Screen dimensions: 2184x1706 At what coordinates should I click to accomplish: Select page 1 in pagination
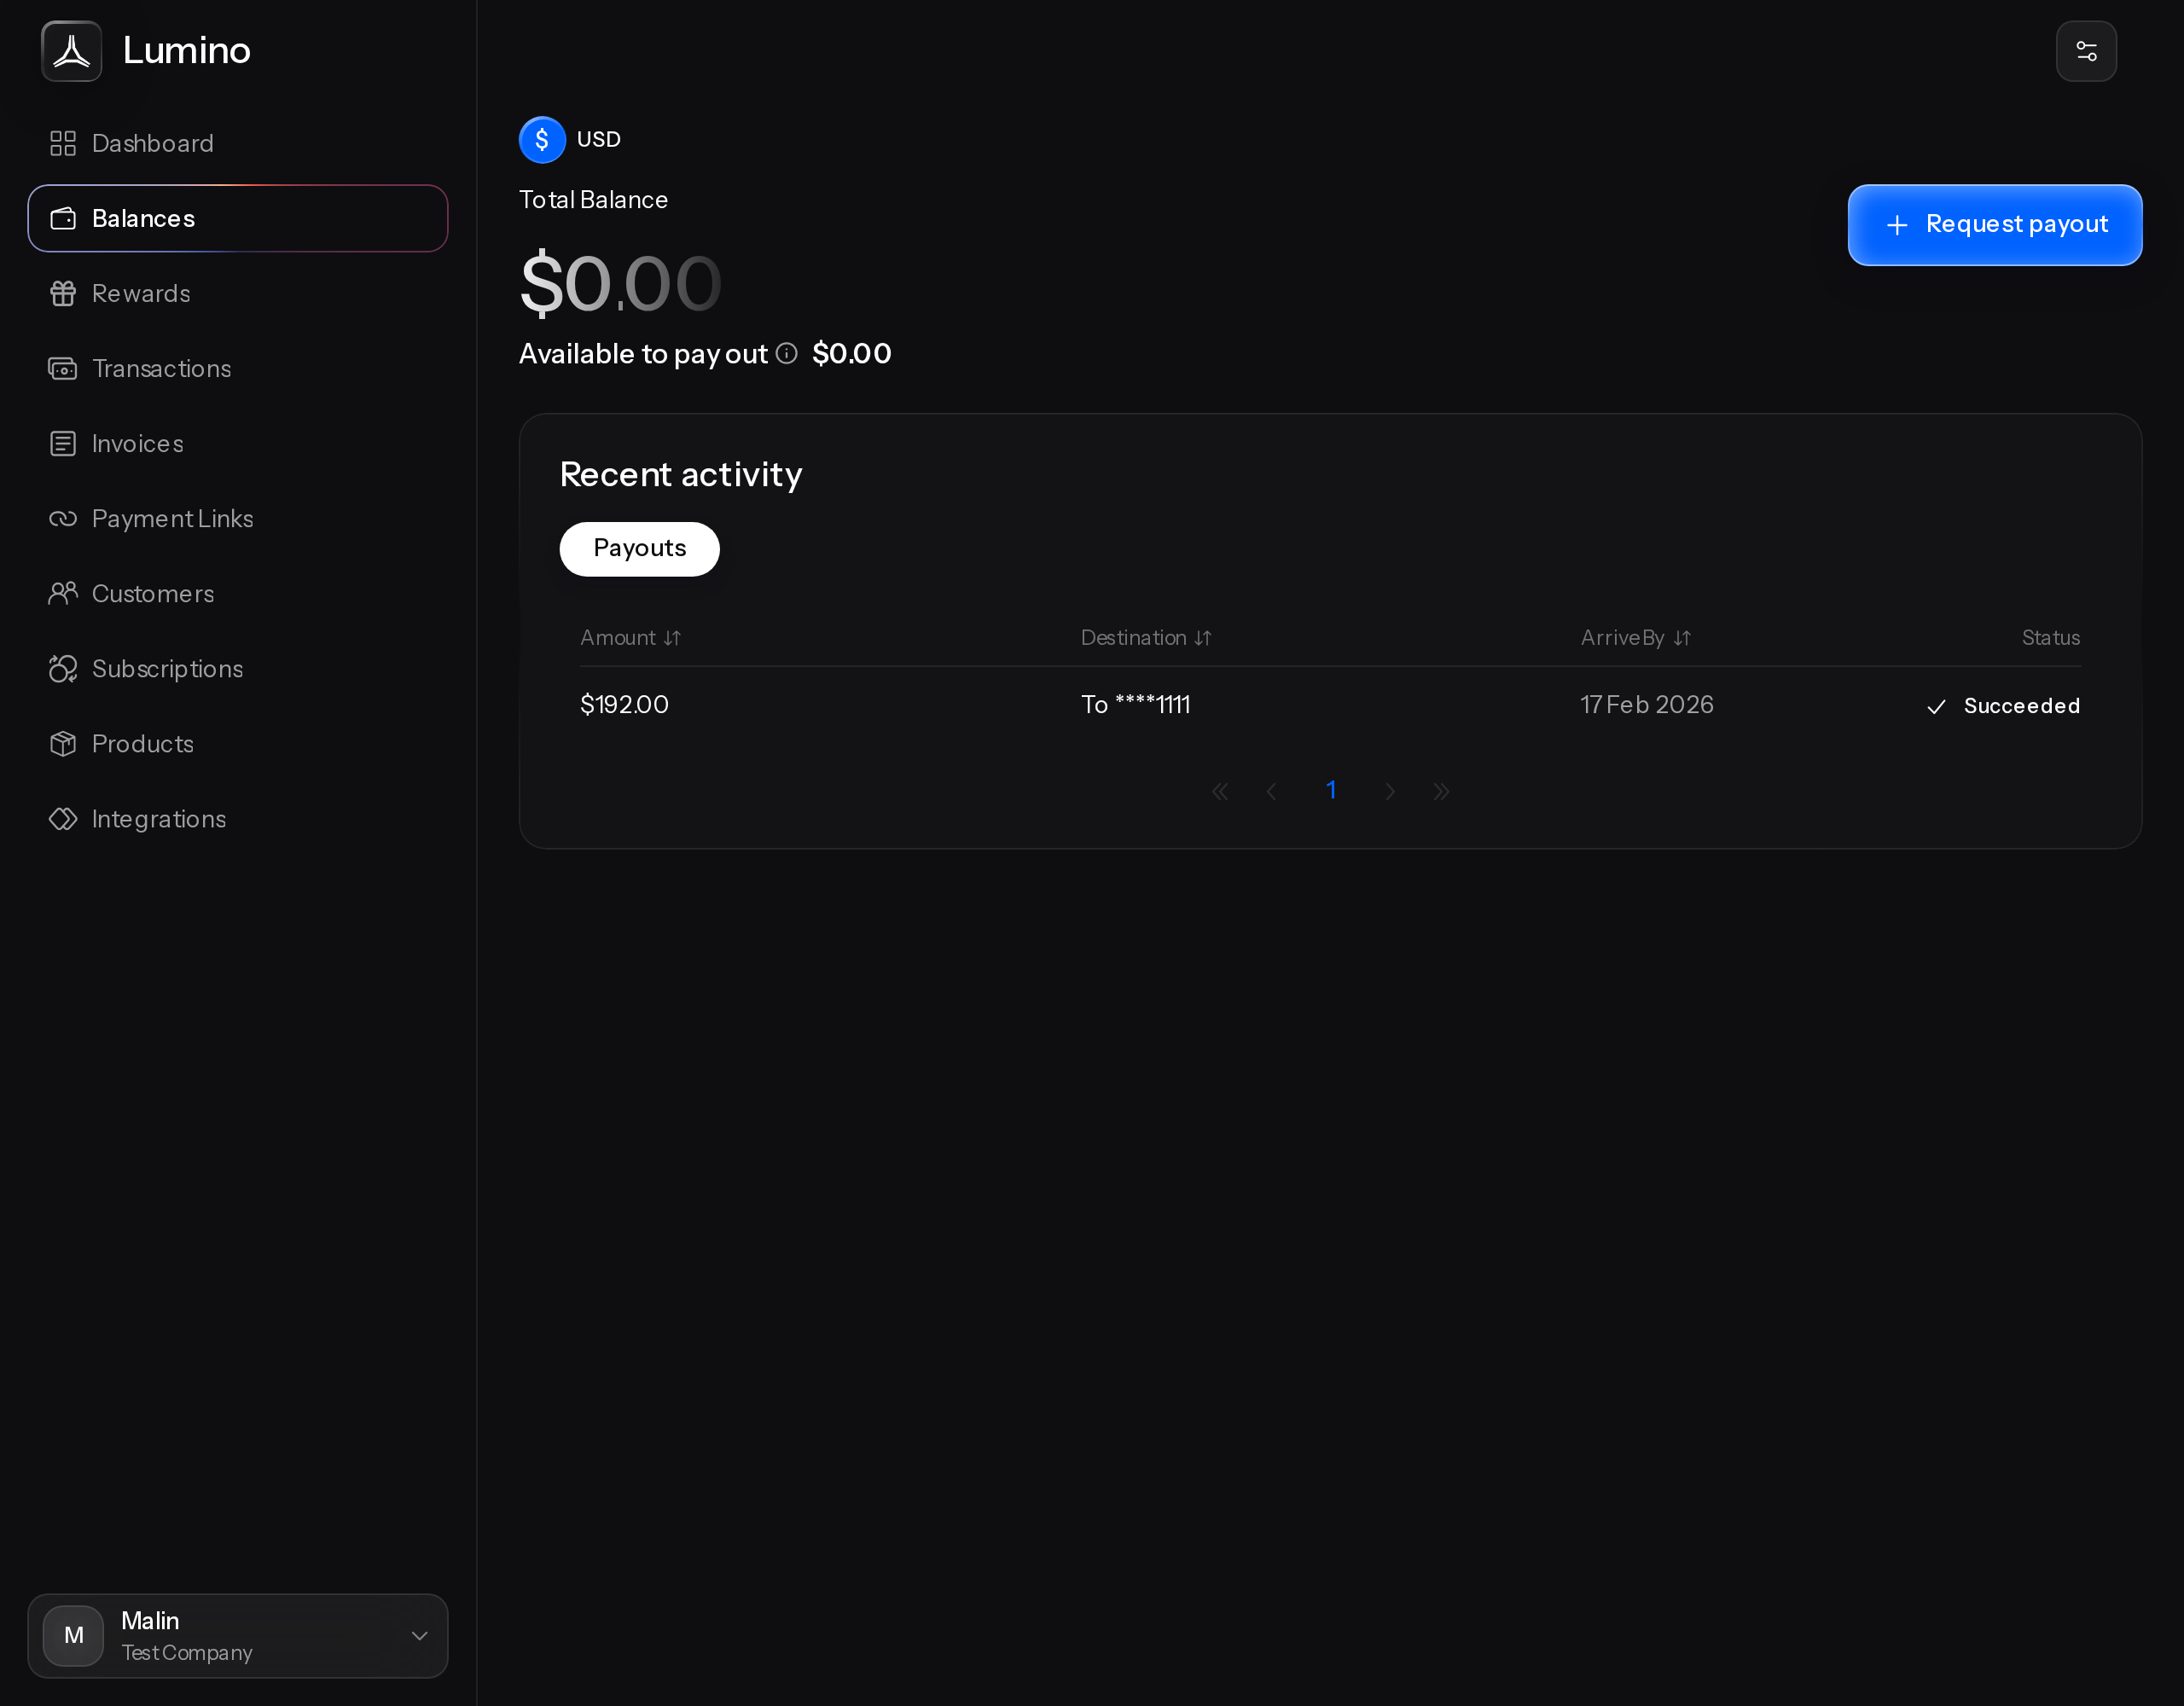tap(1331, 791)
